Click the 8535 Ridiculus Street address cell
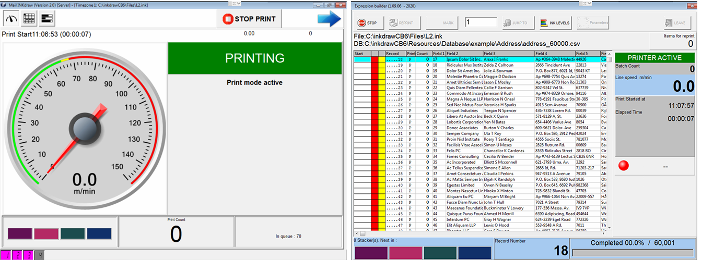Viewport: 702px width, 260px height. pos(555,151)
